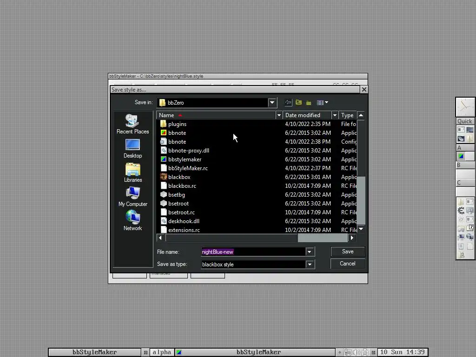The image size is (476, 357).
Task: Open My Computer in the places bar
Action: pyautogui.click(x=132, y=197)
